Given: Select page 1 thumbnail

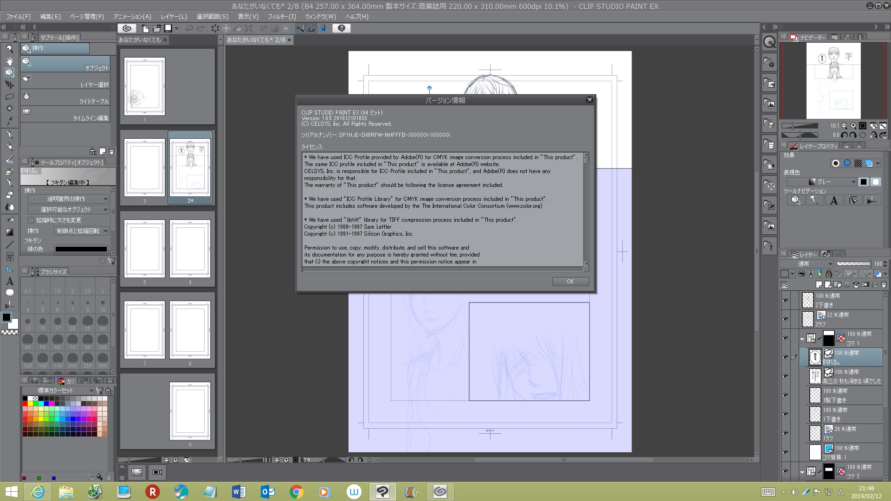Looking at the screenshot, I should point(144,86).
